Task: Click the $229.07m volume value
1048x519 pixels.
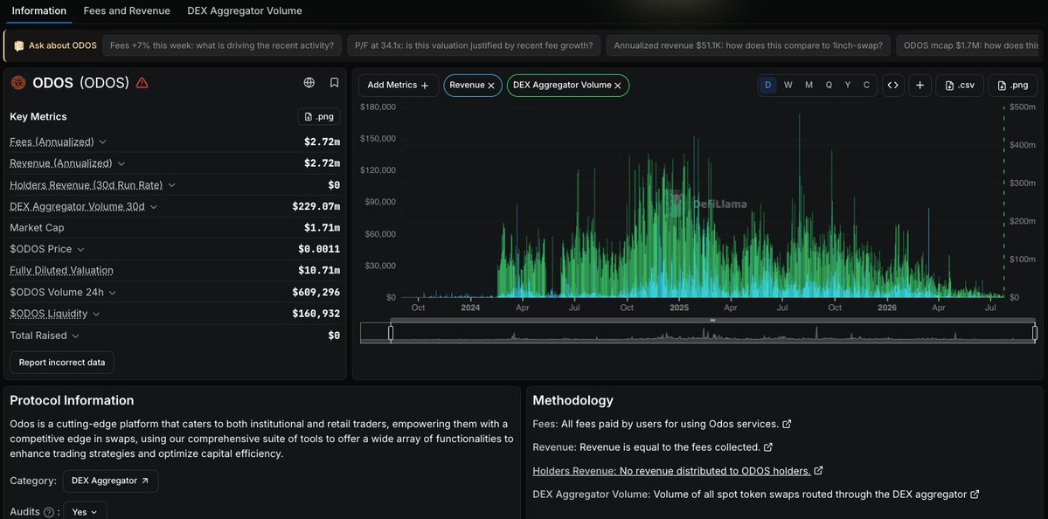Action: [x=316, y=206]
